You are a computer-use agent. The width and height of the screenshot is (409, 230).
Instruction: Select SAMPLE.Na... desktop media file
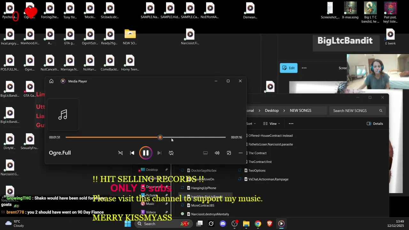(150, 11)
